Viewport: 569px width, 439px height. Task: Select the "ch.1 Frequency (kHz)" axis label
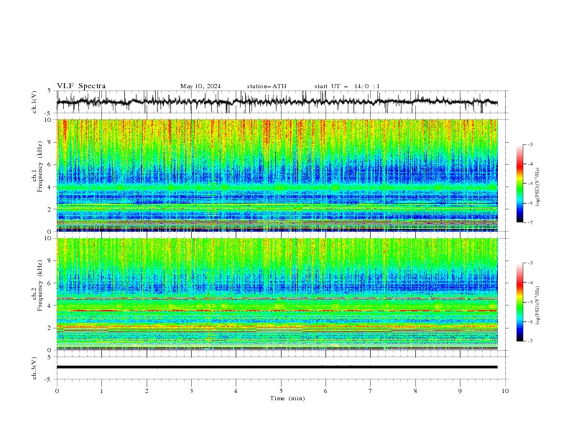37,167
